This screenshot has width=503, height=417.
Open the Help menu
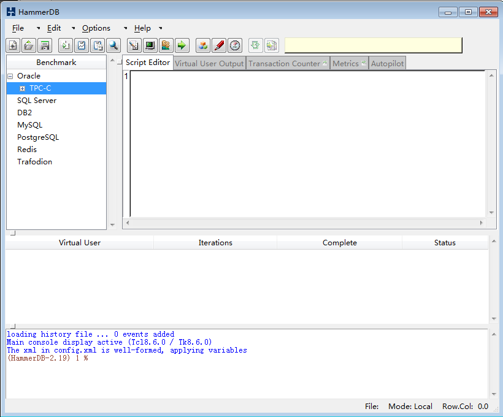[x=142, y=28]
